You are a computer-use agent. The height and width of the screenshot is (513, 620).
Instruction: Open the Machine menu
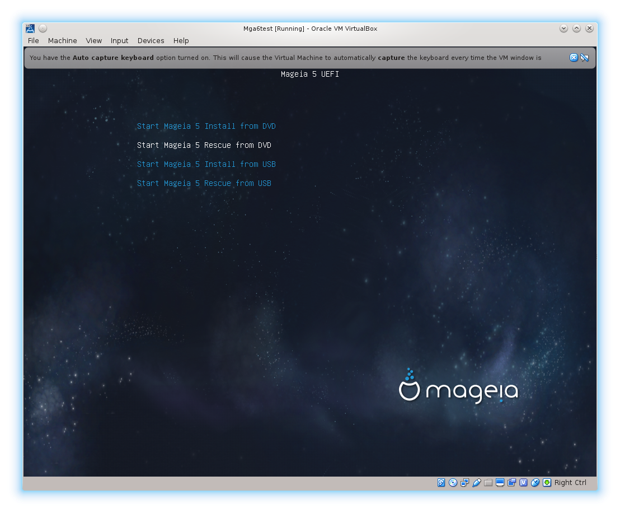click(x=63, y=41)
